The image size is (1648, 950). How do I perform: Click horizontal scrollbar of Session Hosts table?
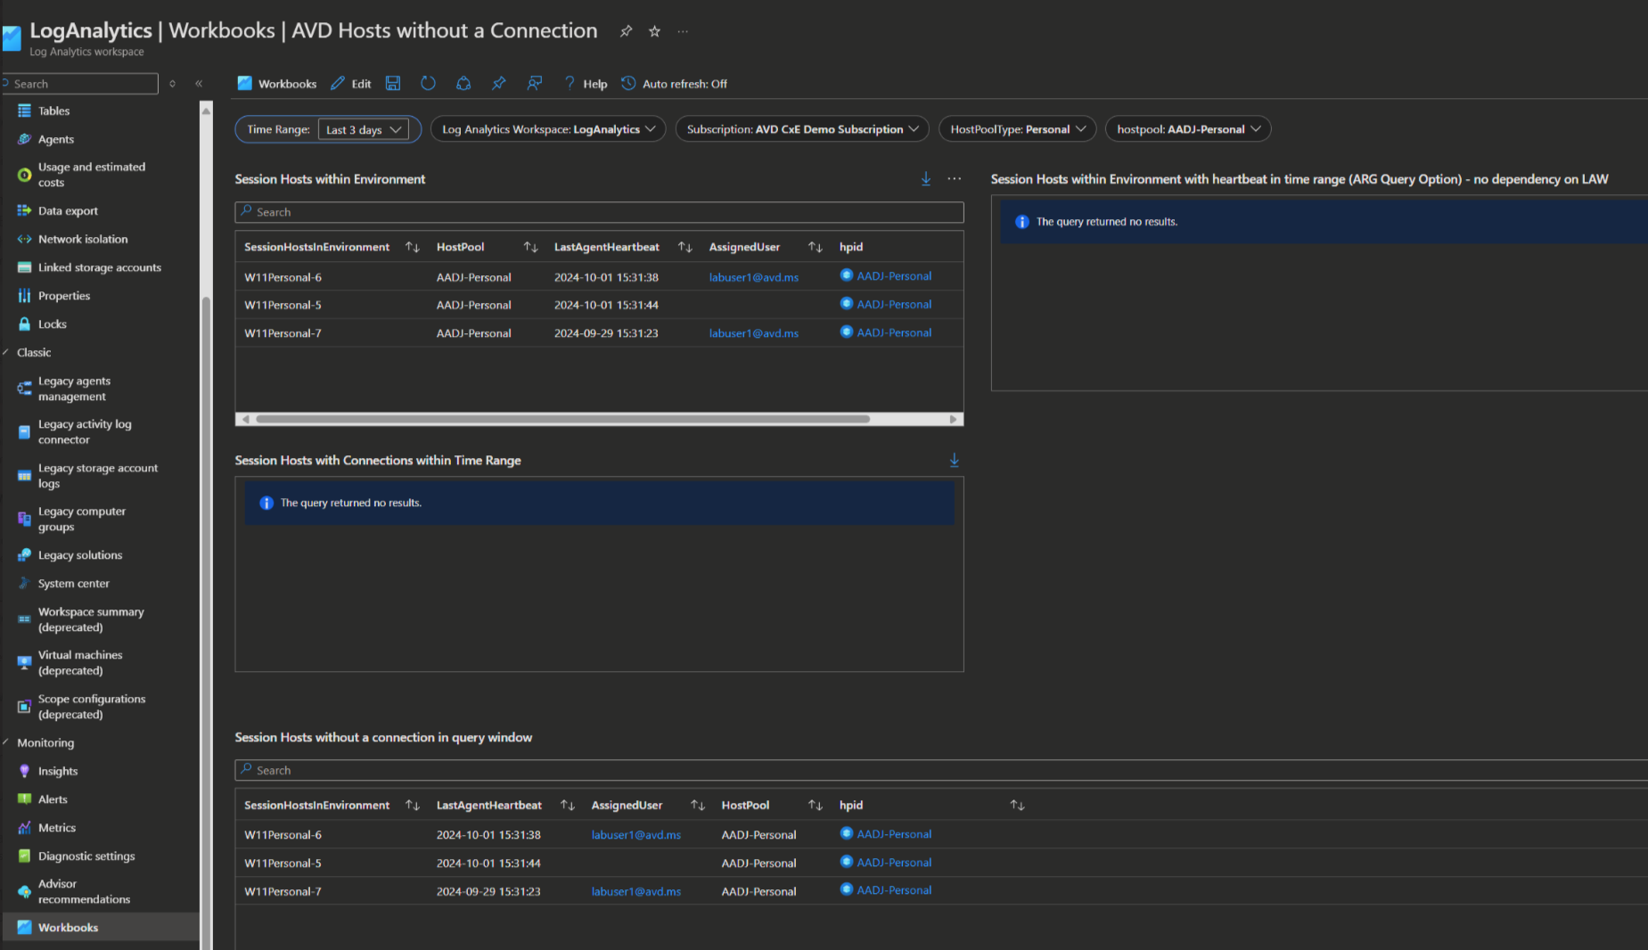pyautogui.click(x=562, y=419)
